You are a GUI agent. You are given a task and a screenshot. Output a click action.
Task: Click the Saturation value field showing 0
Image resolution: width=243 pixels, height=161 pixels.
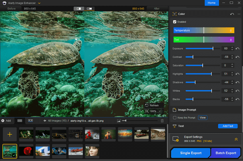click(226, 65)
